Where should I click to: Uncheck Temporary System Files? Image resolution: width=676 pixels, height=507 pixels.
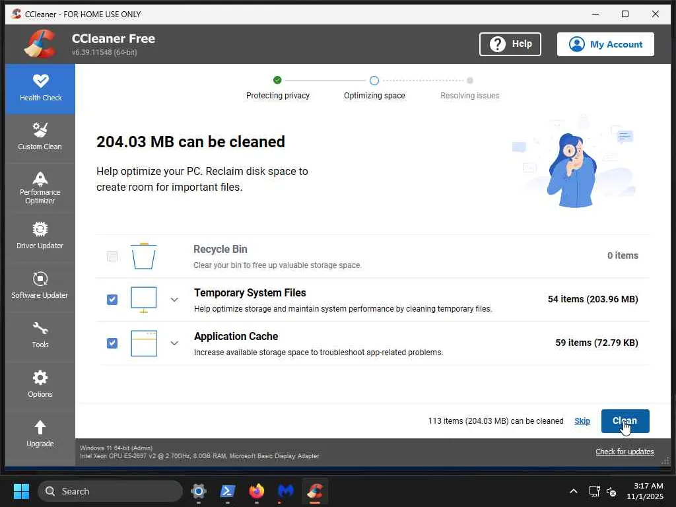112,300
